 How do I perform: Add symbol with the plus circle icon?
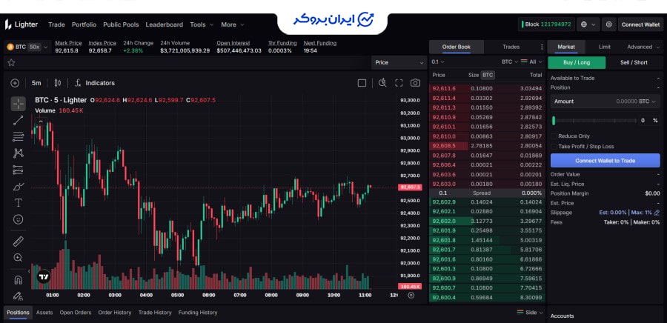pyautogui.click(x=15, y=83)
